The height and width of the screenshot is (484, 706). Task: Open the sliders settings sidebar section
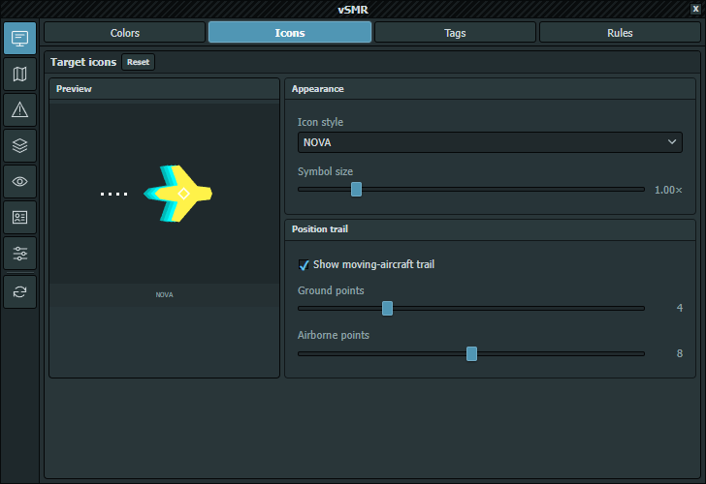click(x=19, y=254)
